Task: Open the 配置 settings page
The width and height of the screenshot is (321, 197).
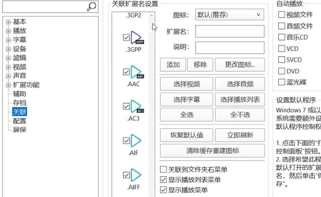Action: click(20, 121)
